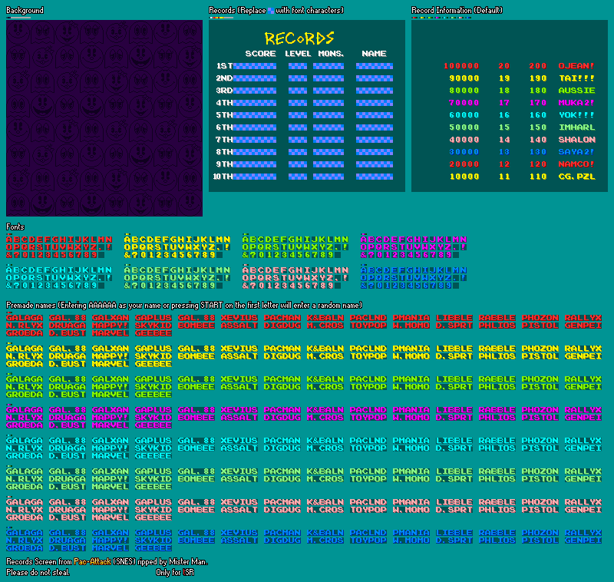Click the cyan RALLYX premade name

click(583, 441)
